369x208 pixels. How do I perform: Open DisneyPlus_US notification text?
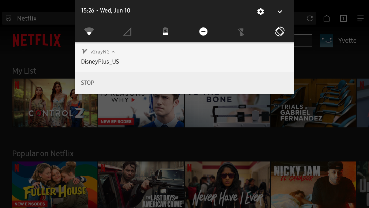tap(100, 62)
